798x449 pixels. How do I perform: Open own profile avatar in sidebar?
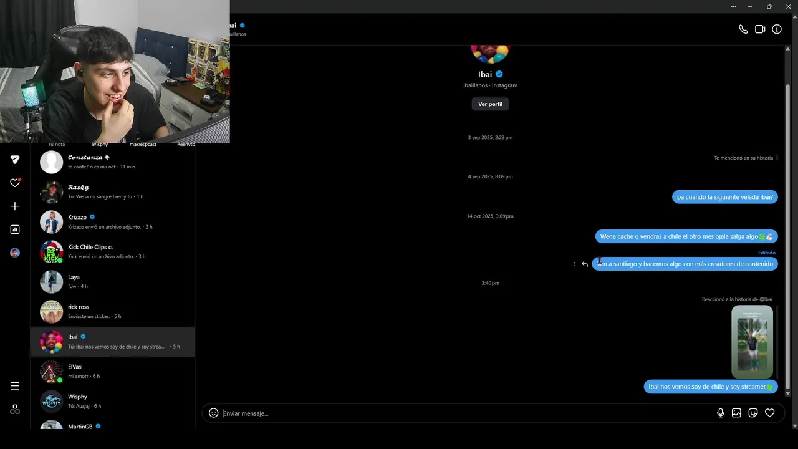click(x=15, y=253)
